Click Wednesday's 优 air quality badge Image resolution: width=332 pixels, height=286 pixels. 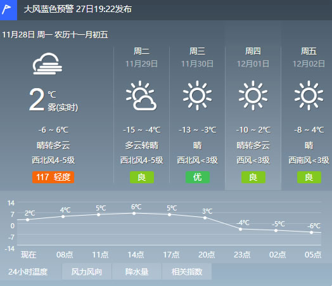(x=198, y=177)
